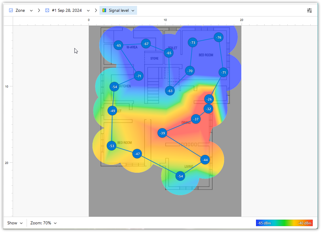The width and height of the screenshot is (321, 232).
Task: Select the -63 measurement point by stairs
Action: 170,91
